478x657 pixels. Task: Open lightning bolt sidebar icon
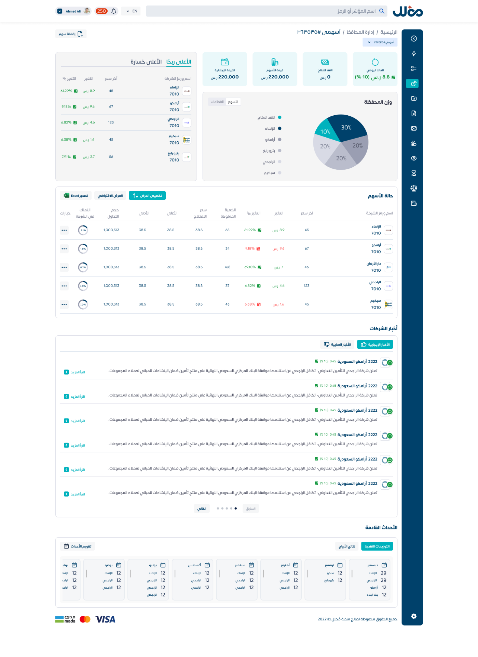(413, 53)
